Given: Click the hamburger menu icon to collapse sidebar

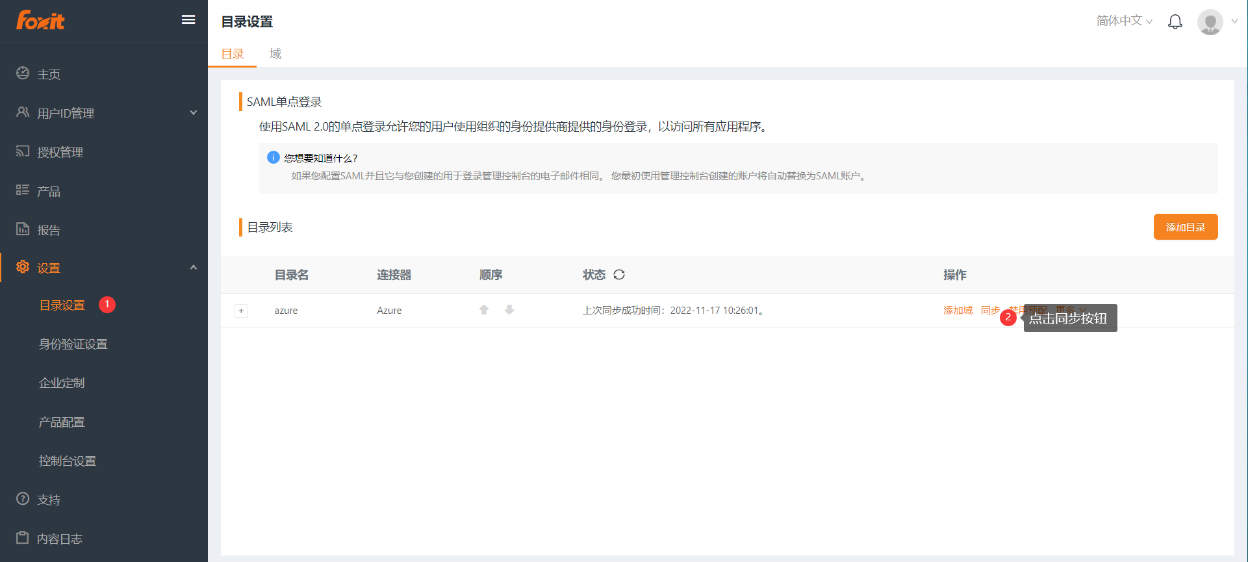Looking at the screenshot, I should click(x=188, y=20).
